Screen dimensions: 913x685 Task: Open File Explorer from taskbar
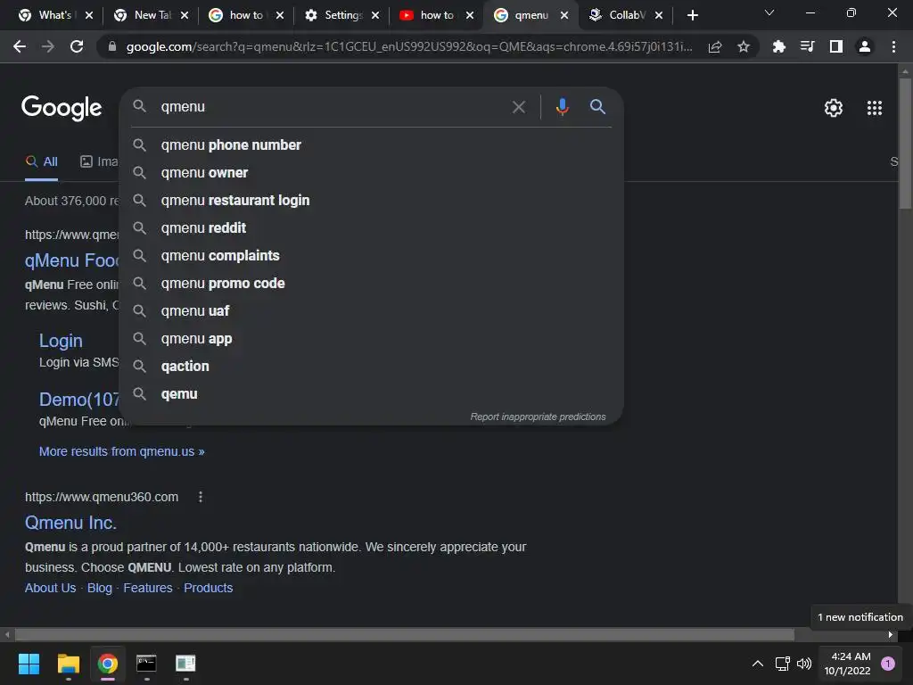(68, 664)
